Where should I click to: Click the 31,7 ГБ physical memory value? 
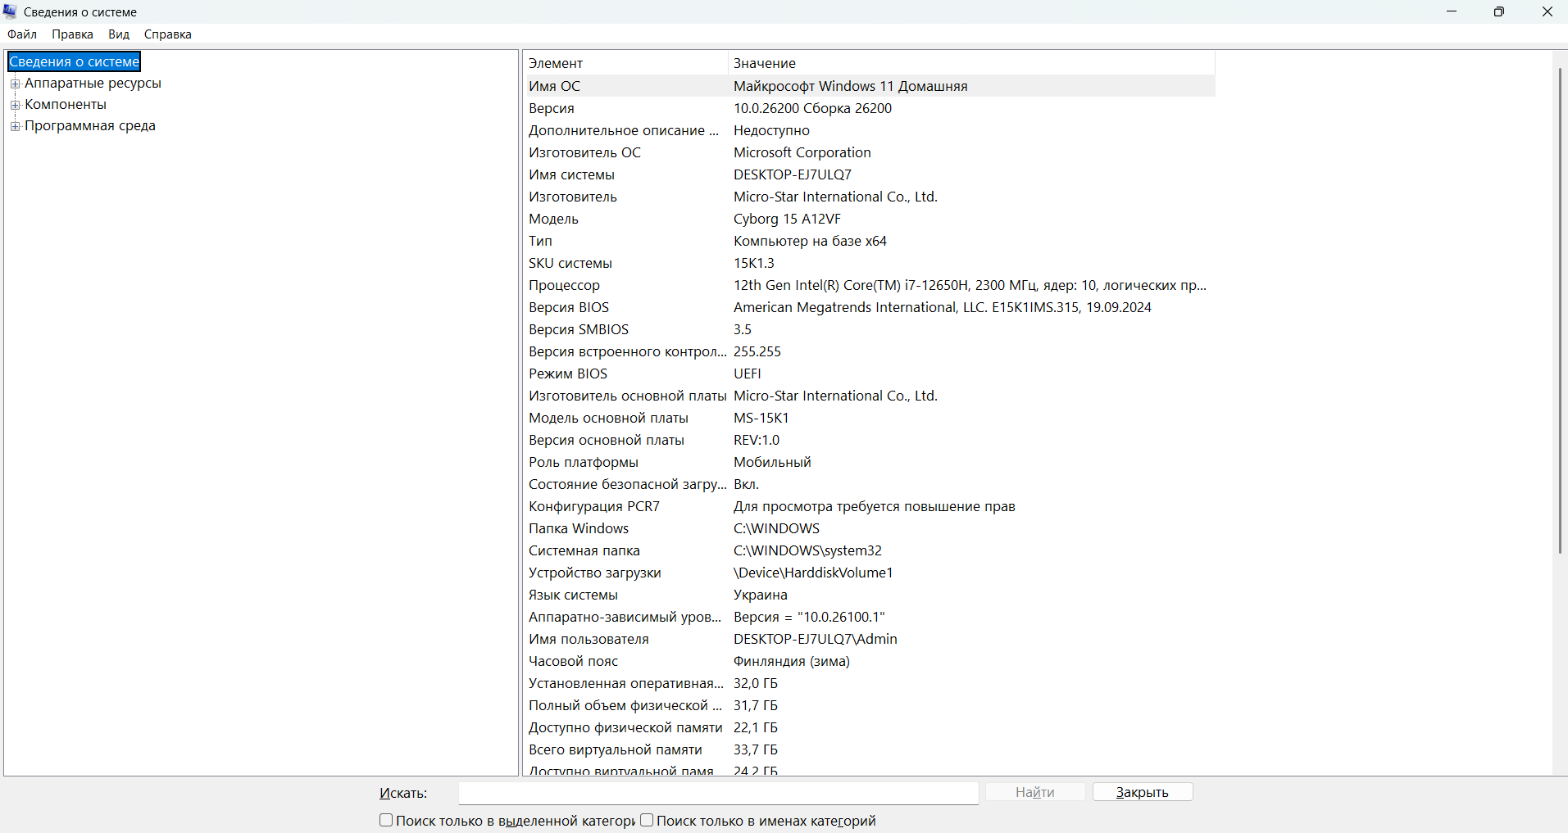coord(756,705)
